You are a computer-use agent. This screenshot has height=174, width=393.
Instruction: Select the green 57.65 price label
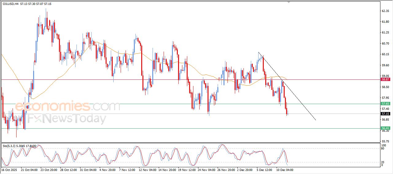pyautogui.click(x=385, y=104)
